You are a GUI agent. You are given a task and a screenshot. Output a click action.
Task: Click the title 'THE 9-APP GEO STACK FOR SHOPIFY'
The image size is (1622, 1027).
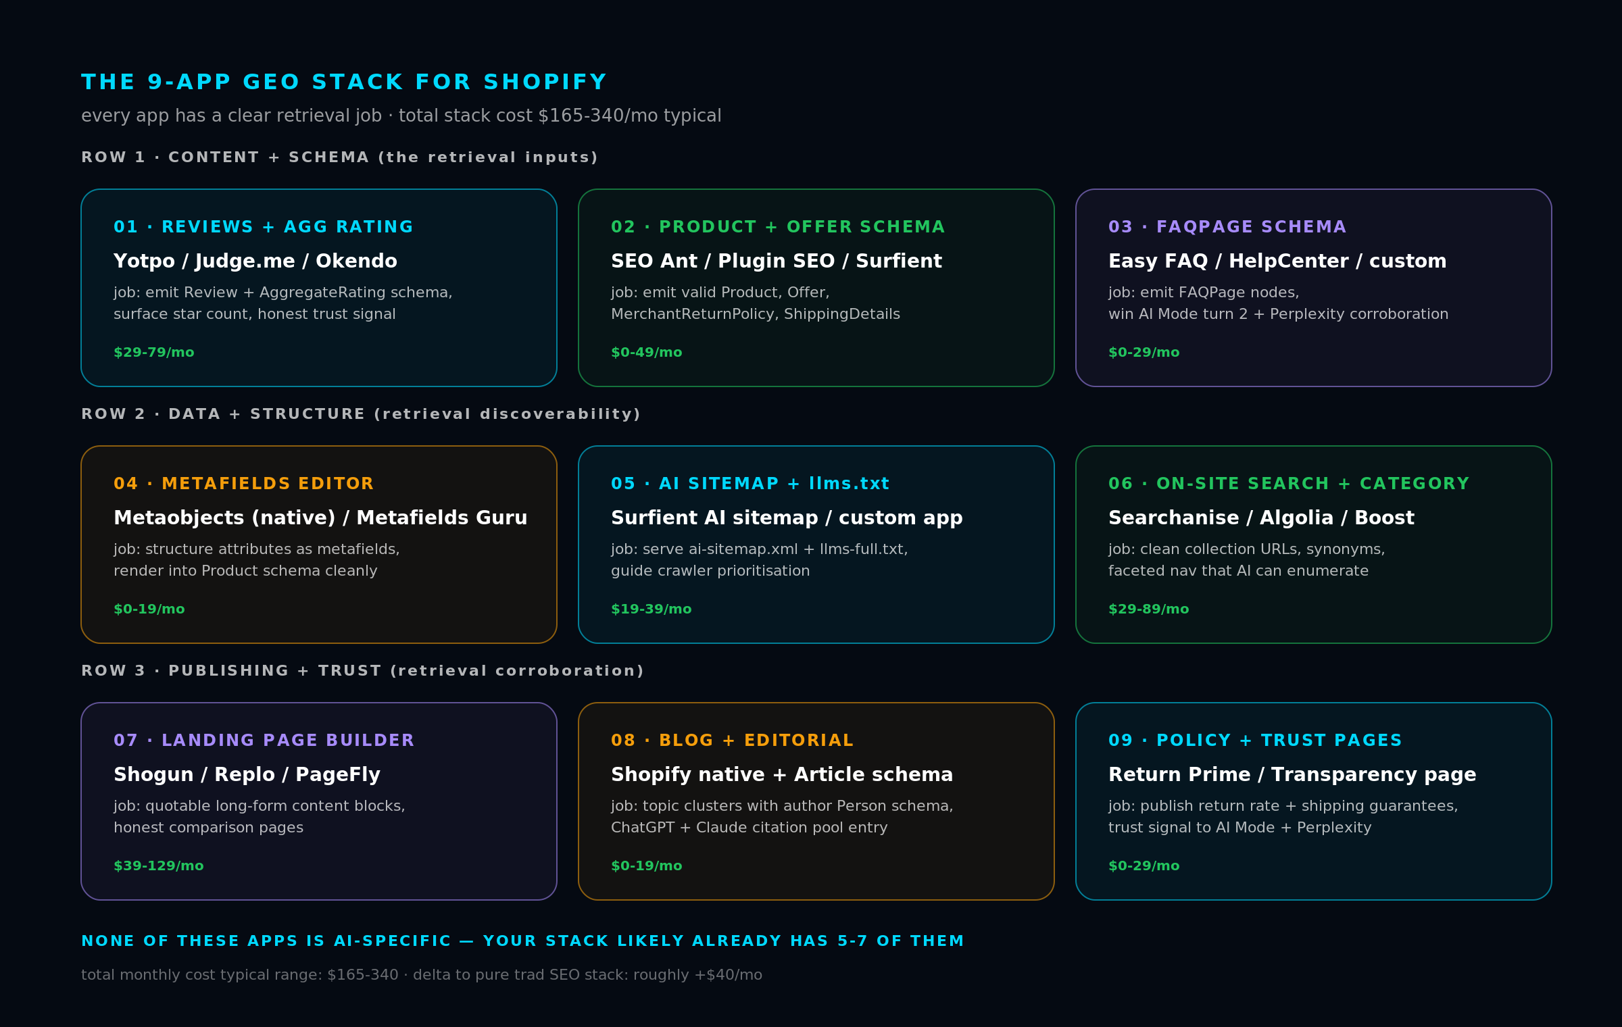pos(344,82)
